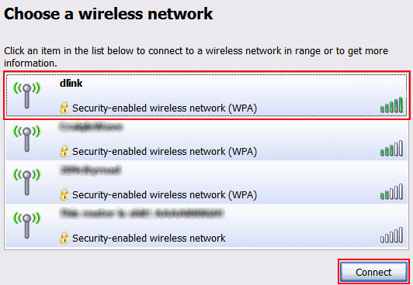Image resolution: width=413 pixels, height=285 pixels.
Task: Click dlink's full signal strength bars
Action: pyautogui.click(x=391, y=105)
